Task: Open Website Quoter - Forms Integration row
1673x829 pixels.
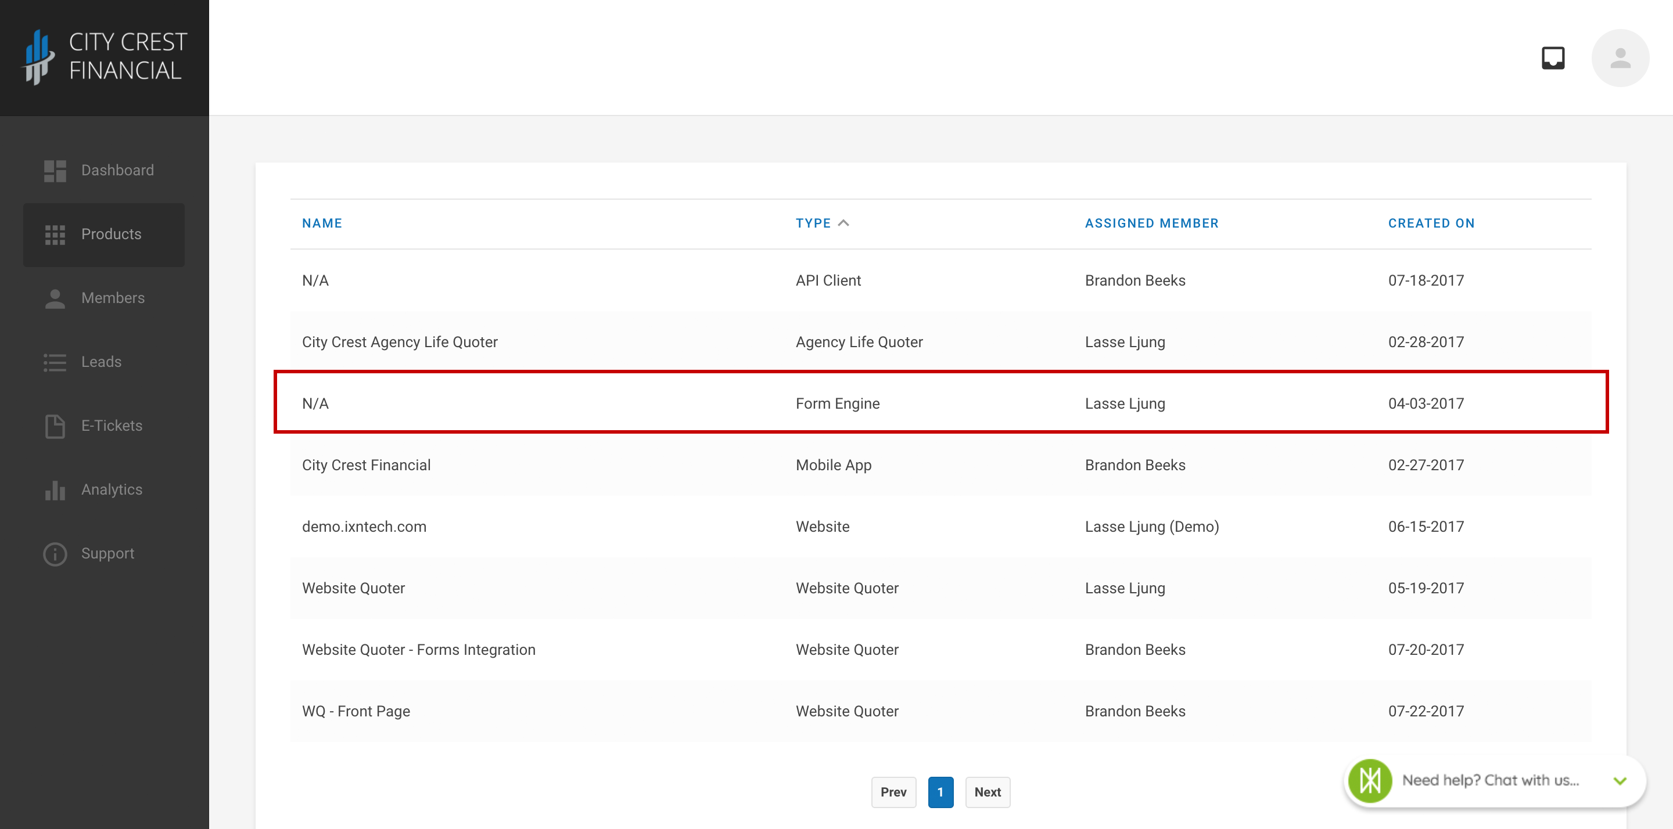Action: pyautogui.click(x=940, y=650)
